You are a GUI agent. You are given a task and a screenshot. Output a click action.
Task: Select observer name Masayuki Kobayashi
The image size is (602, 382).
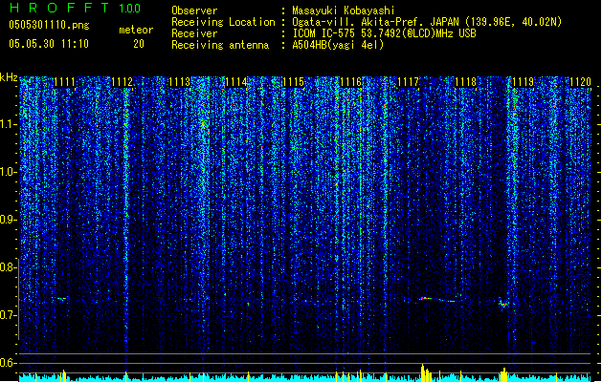tap(344, 11)
